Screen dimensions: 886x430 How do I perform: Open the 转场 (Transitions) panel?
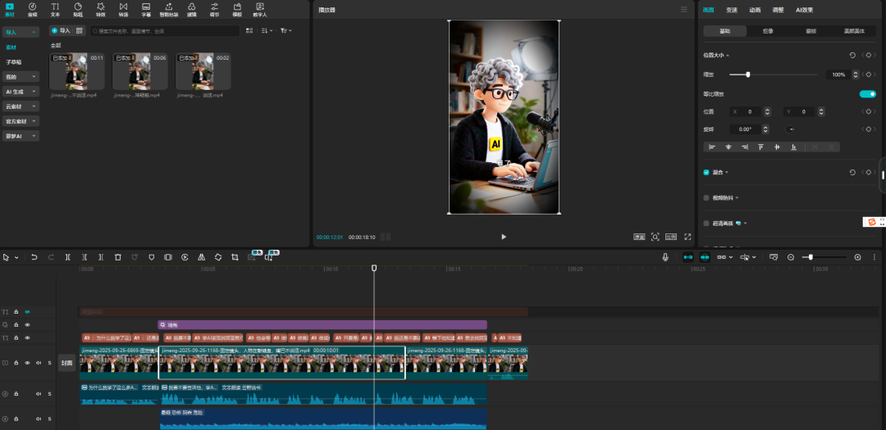coord(123,9)
